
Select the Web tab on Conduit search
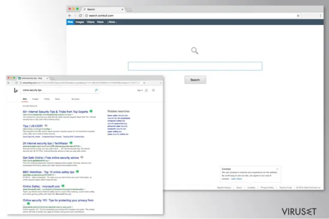[x=70, y=22]
